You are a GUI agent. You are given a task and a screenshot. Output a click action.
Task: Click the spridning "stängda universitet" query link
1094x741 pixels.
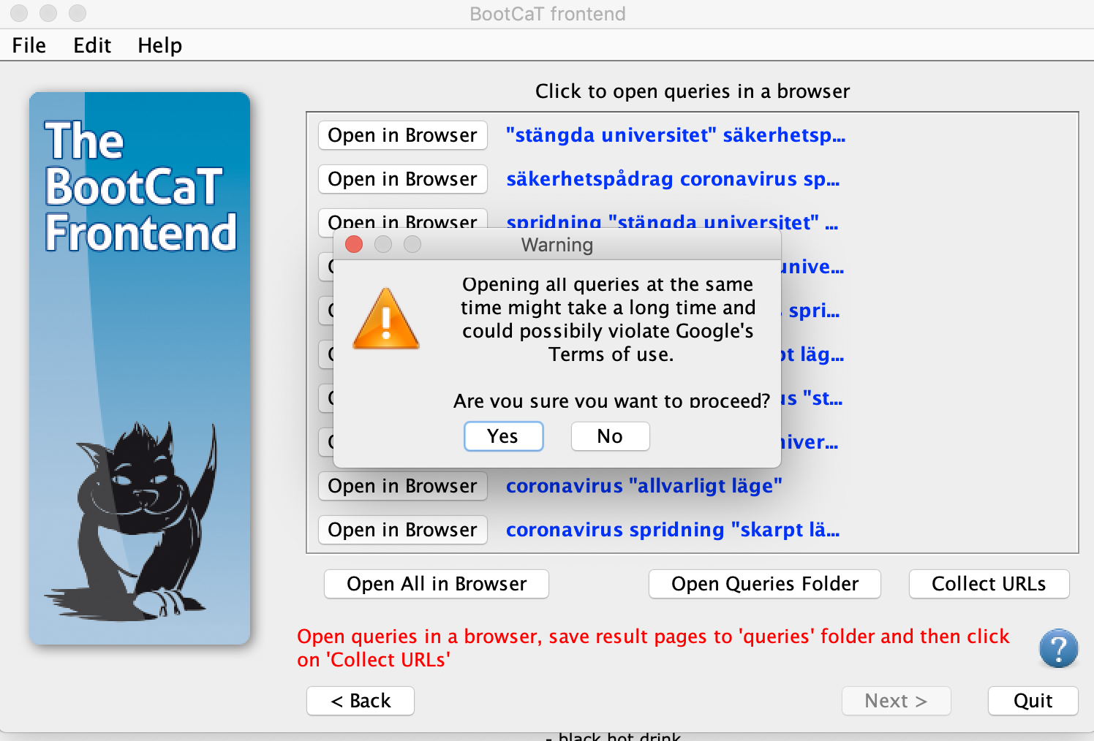[672, 222]
